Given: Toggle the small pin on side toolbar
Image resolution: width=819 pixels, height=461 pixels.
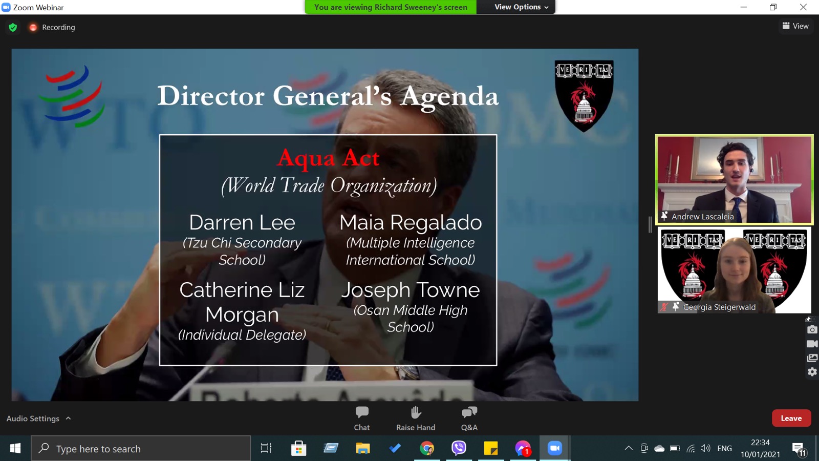Looking at the screenshot, I should point(808,319).
